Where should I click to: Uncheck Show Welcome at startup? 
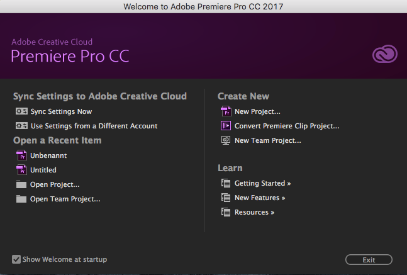pyautogui.click(x=16, y=259)
